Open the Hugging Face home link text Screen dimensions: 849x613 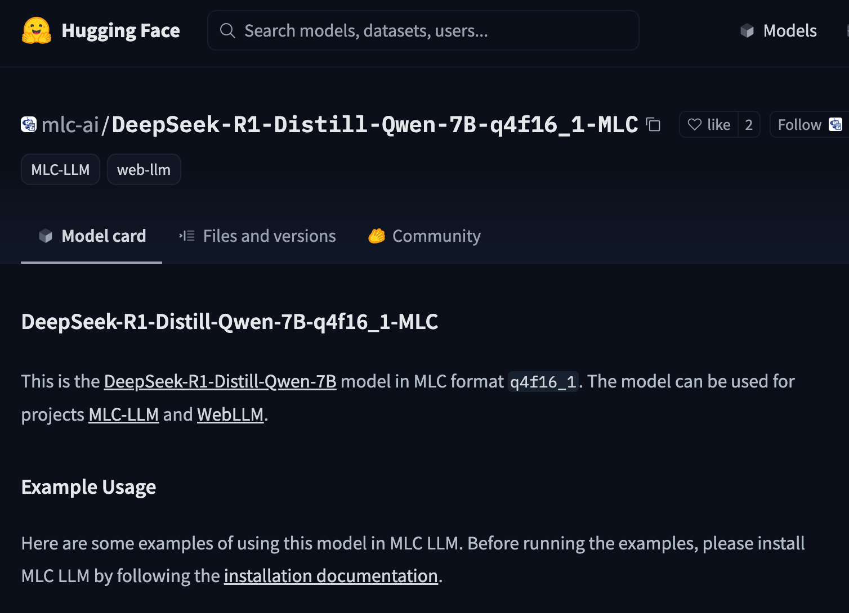pos(120,30)
